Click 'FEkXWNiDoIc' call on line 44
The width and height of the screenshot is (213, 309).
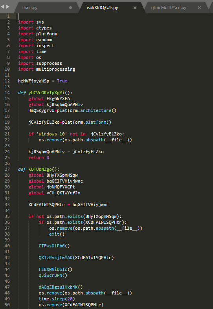click(53, 269)
